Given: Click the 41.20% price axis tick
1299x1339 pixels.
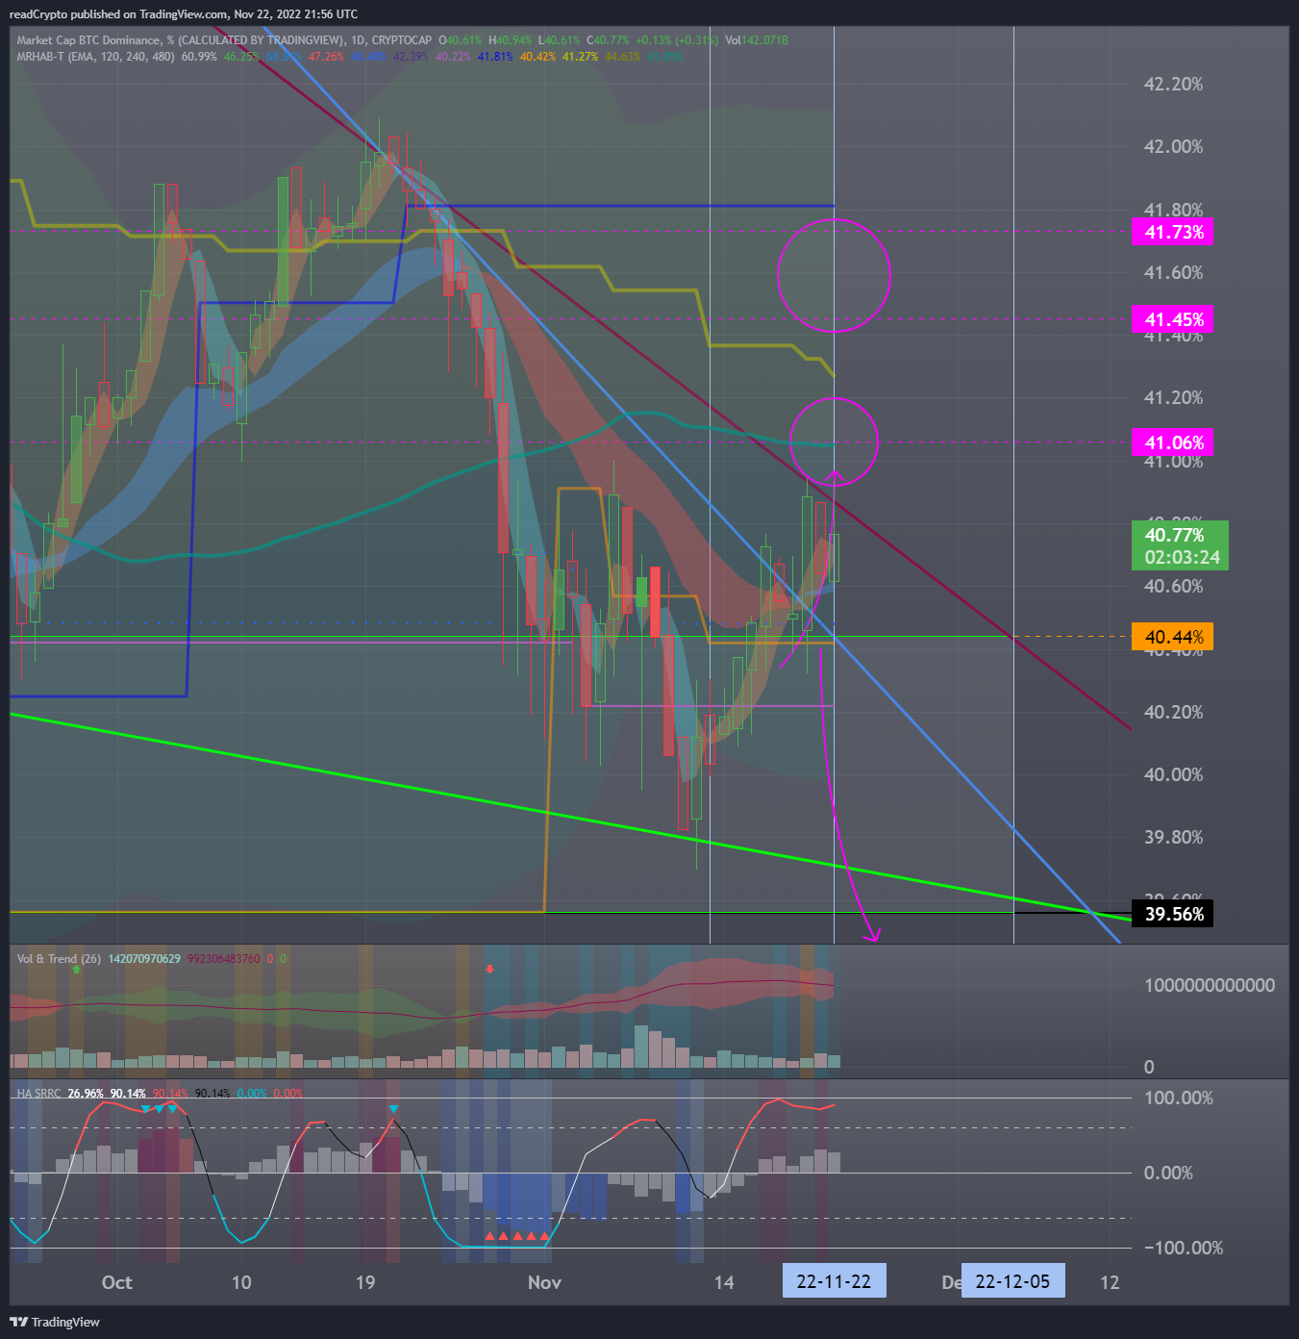Looking at the screenshot, I should (1173, 397).
